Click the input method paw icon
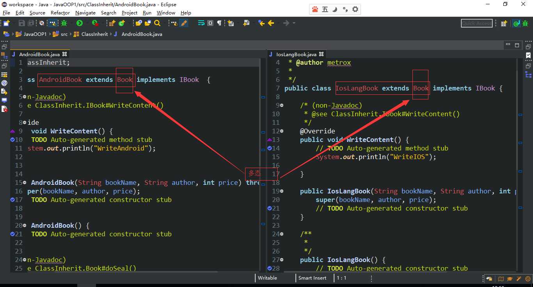Viewport: 533px width, 287px height. point(315,9)
